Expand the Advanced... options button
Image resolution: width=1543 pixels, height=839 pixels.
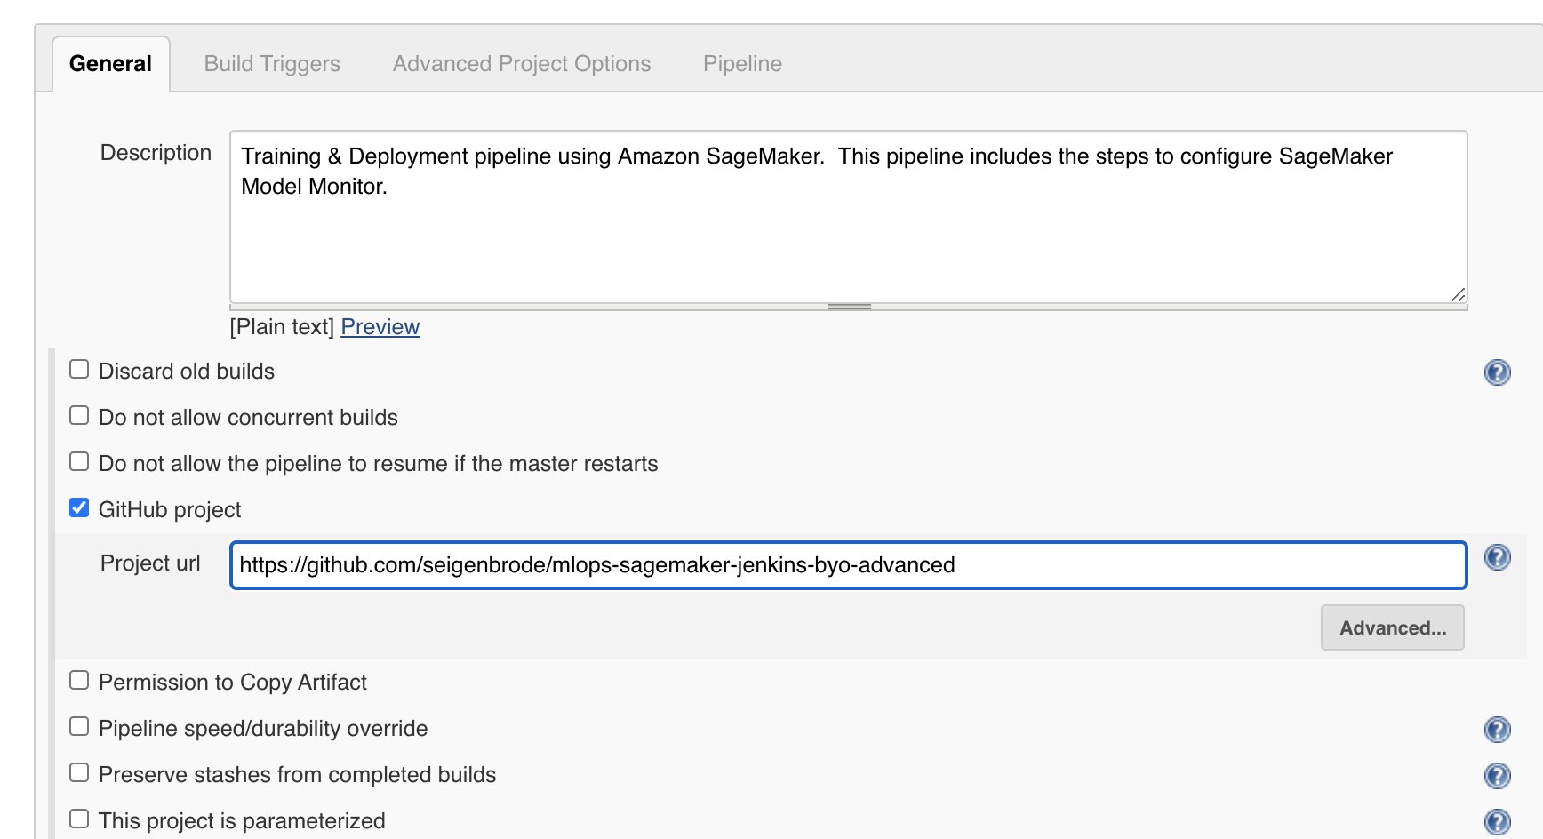(x=1392, y=628)
